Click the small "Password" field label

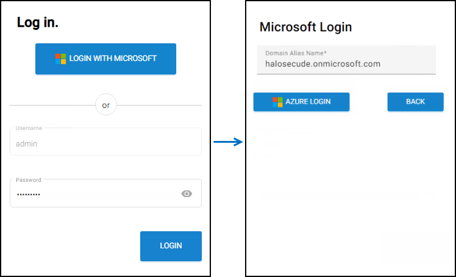(x=29, y=180)
